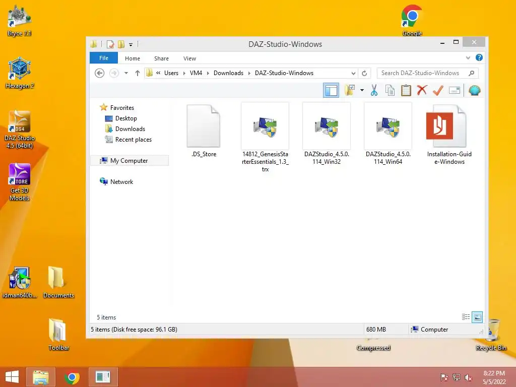
Task: Paste using the clipboard toolbar icon
Action: coord(406,90)
